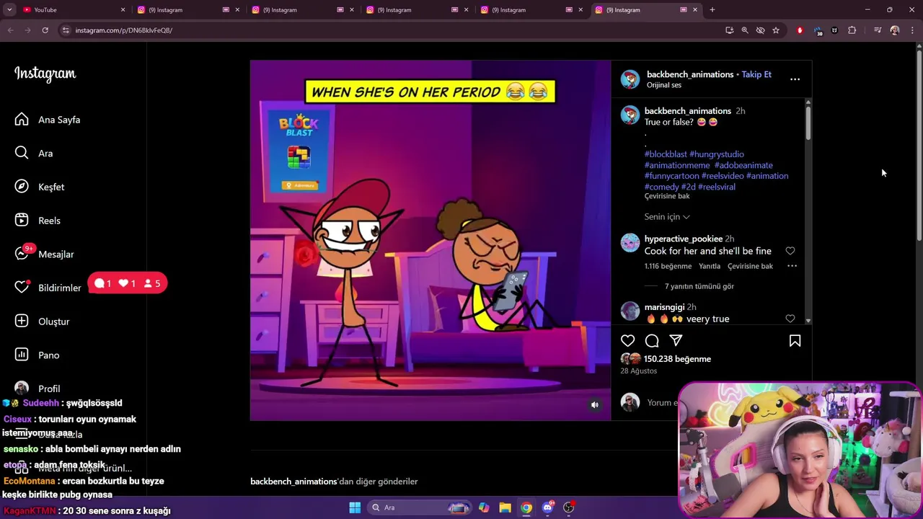Click the Yorum ekle comment field

(662, 403)
